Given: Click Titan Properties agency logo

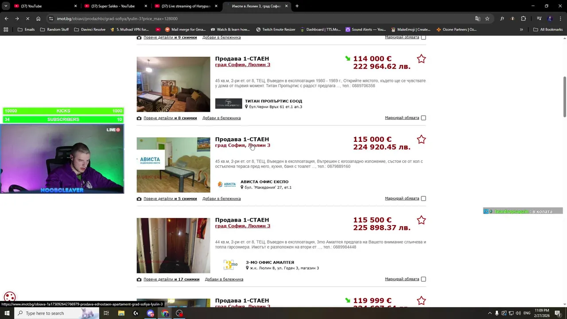Looking at the screenshot, I should tap(229, 104).
